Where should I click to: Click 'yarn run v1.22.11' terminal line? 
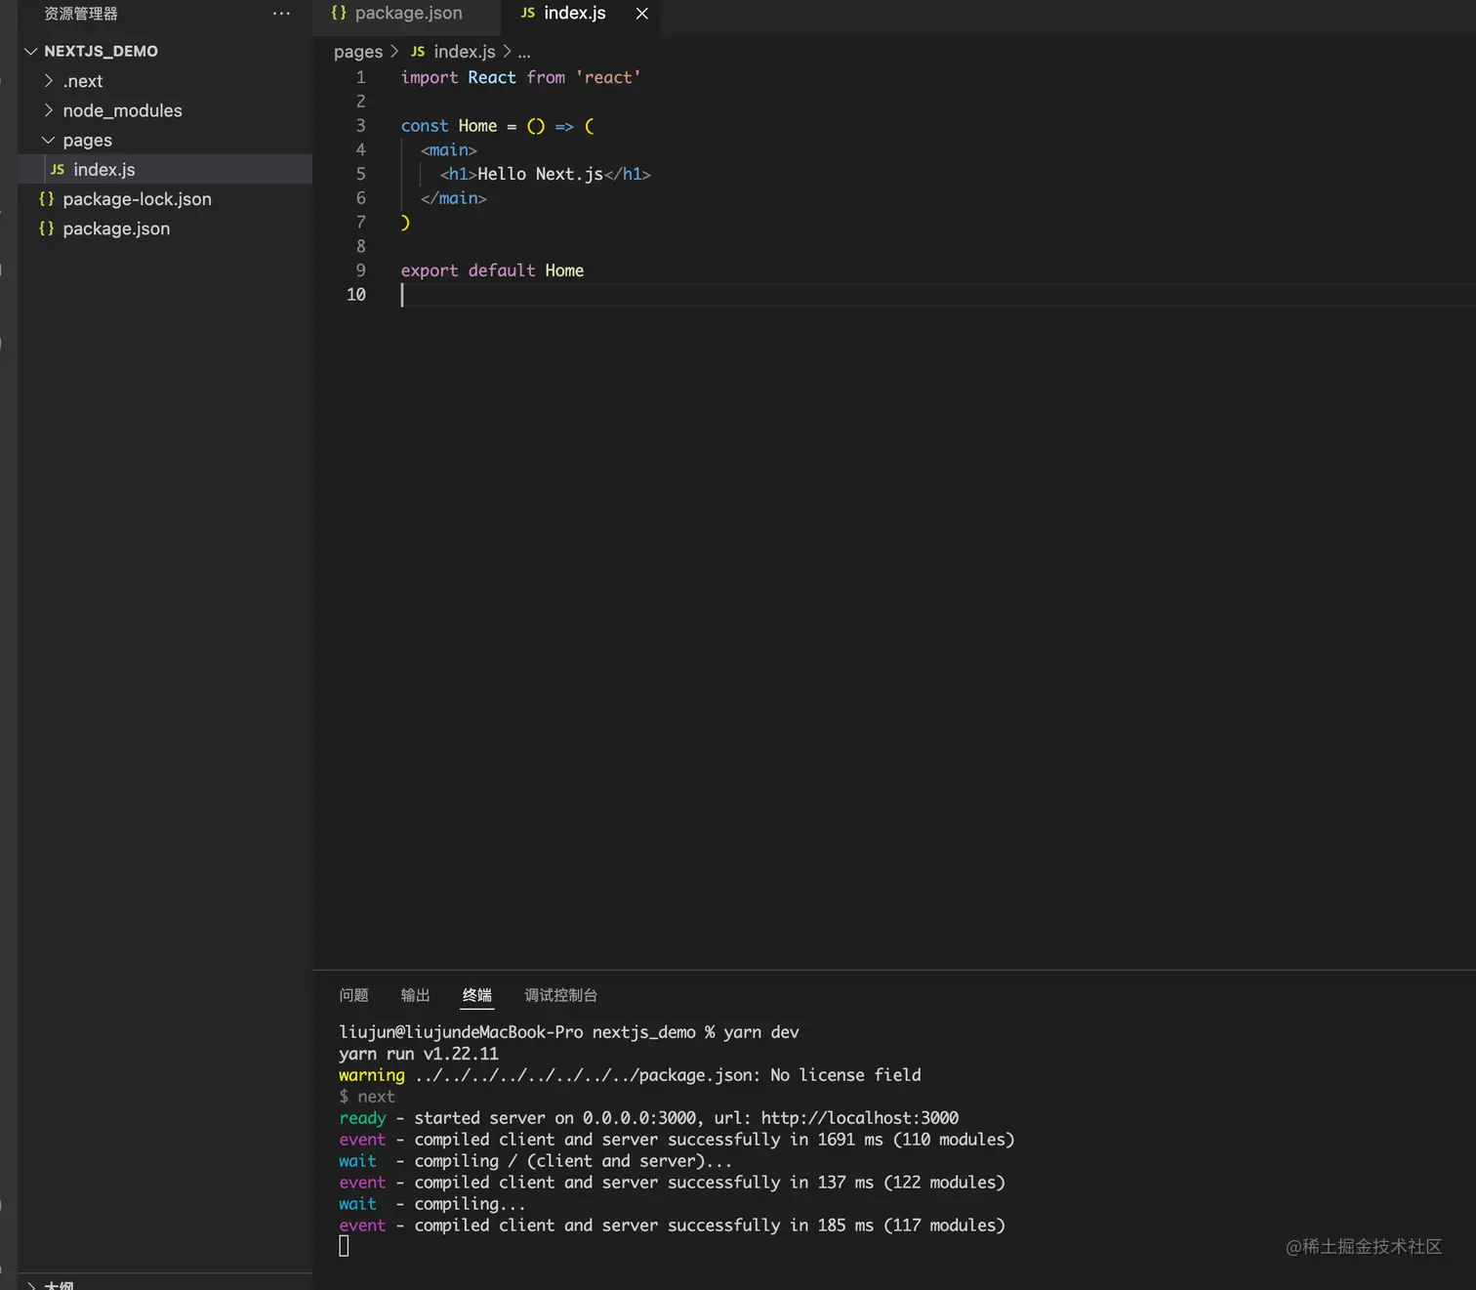419,1054
